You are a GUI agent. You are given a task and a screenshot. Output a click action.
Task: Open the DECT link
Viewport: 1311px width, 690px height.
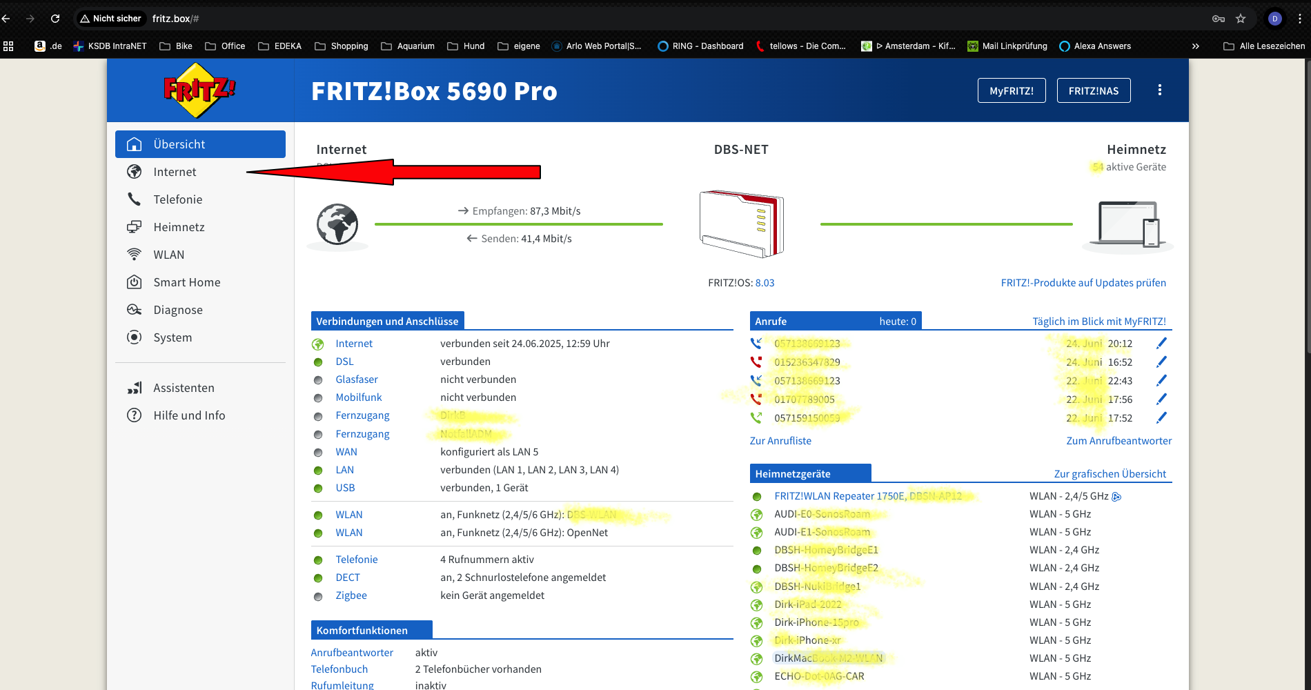pos(348,578)
